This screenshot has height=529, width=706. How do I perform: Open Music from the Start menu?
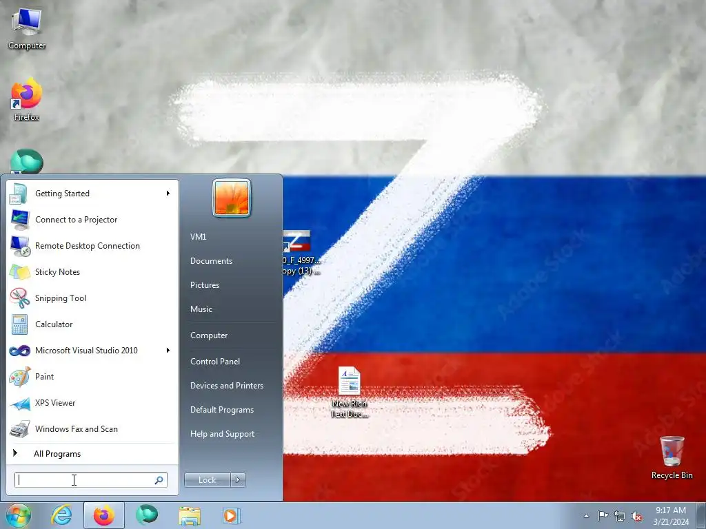(201, 309)
